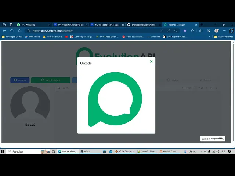Image resolution: width=235 pixels, height=176 pixels.
Task: Open browser settings and more menu
Action: click(224, 31)
